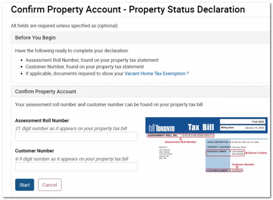The image size is (273, 200).
Task: Click the red 'Customer Number' callout in the sample bill
Action: 243,164
